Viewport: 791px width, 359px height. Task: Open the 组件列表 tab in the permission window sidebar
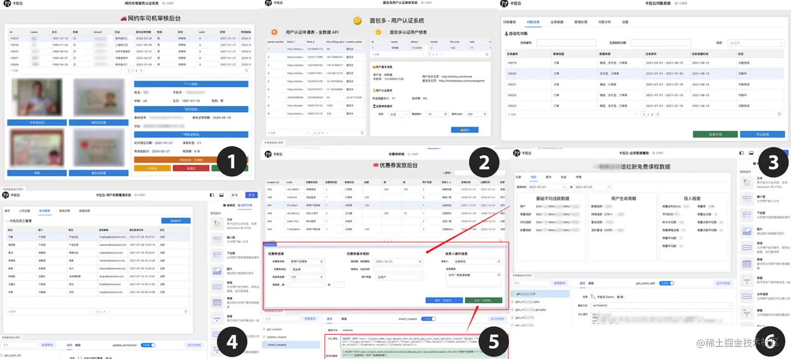point(245,205)
